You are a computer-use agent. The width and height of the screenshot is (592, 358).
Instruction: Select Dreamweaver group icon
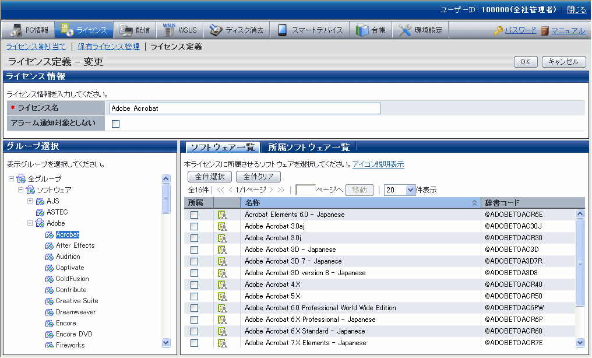coord(50,313)
